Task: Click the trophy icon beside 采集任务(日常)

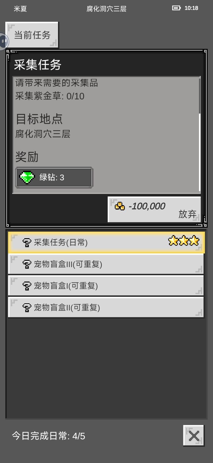Action: point(27,242)
